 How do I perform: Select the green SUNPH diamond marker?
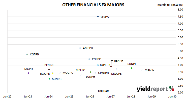[90, 72]
